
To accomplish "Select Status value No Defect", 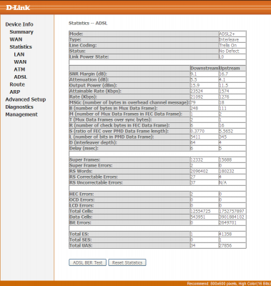I will [229, 51].
